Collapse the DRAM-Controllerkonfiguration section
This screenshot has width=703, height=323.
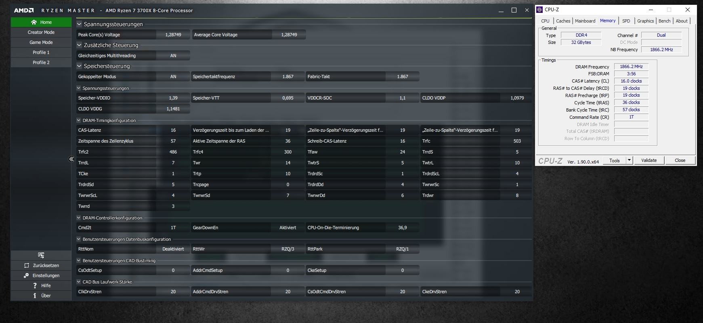pyautogui.click(x=79, y=218)
